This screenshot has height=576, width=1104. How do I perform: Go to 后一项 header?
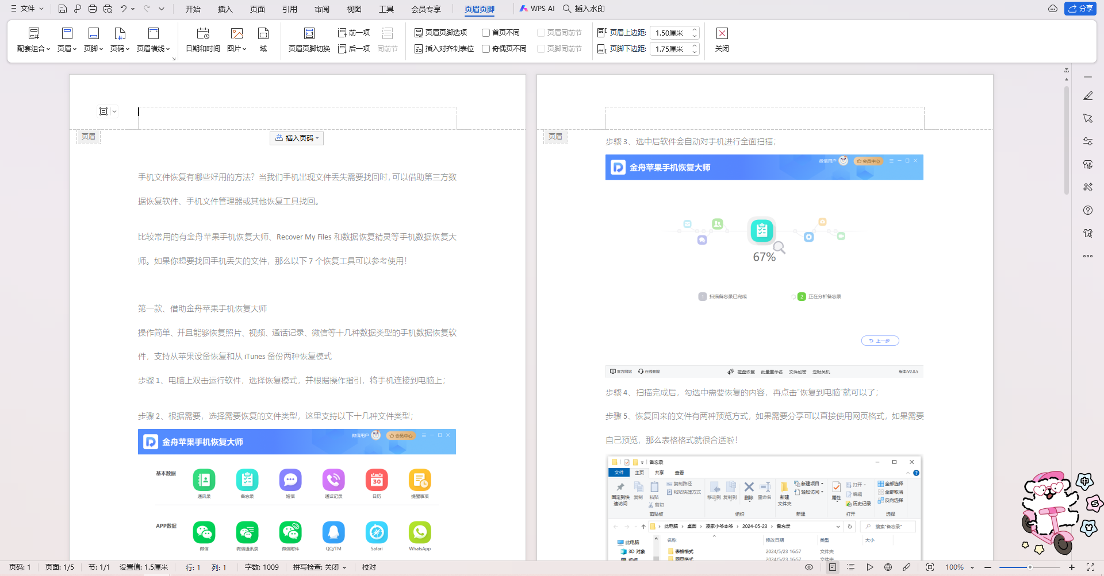pos(354,49)
